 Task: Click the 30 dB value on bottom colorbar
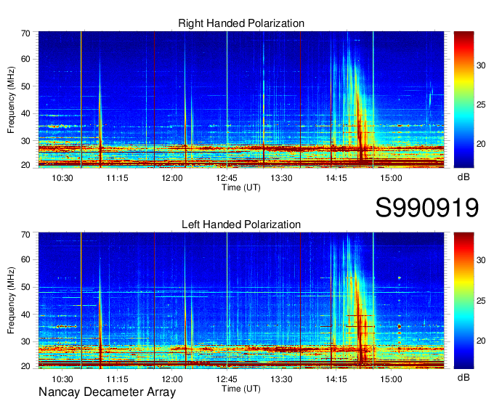click(x=481, y=260)
